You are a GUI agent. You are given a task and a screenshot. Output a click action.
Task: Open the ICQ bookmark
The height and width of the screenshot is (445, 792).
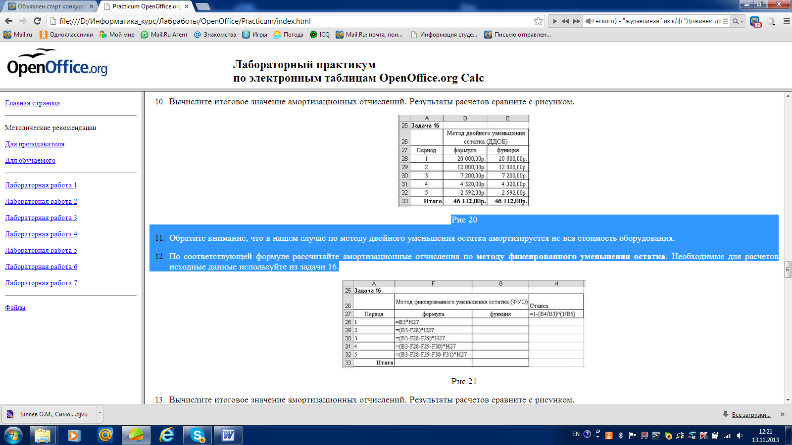(x=320, y=35)
